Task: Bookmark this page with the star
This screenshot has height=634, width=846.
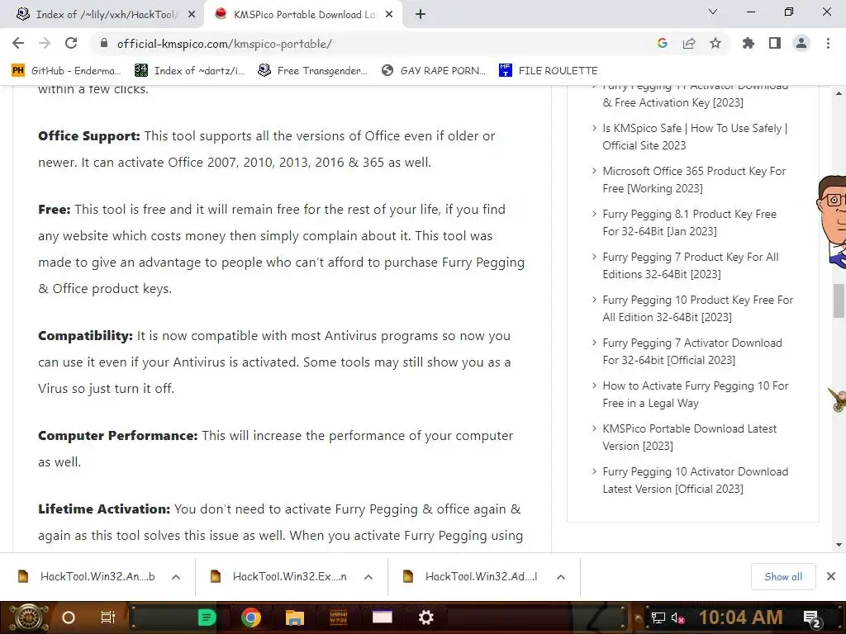Action: coord(715,43)
